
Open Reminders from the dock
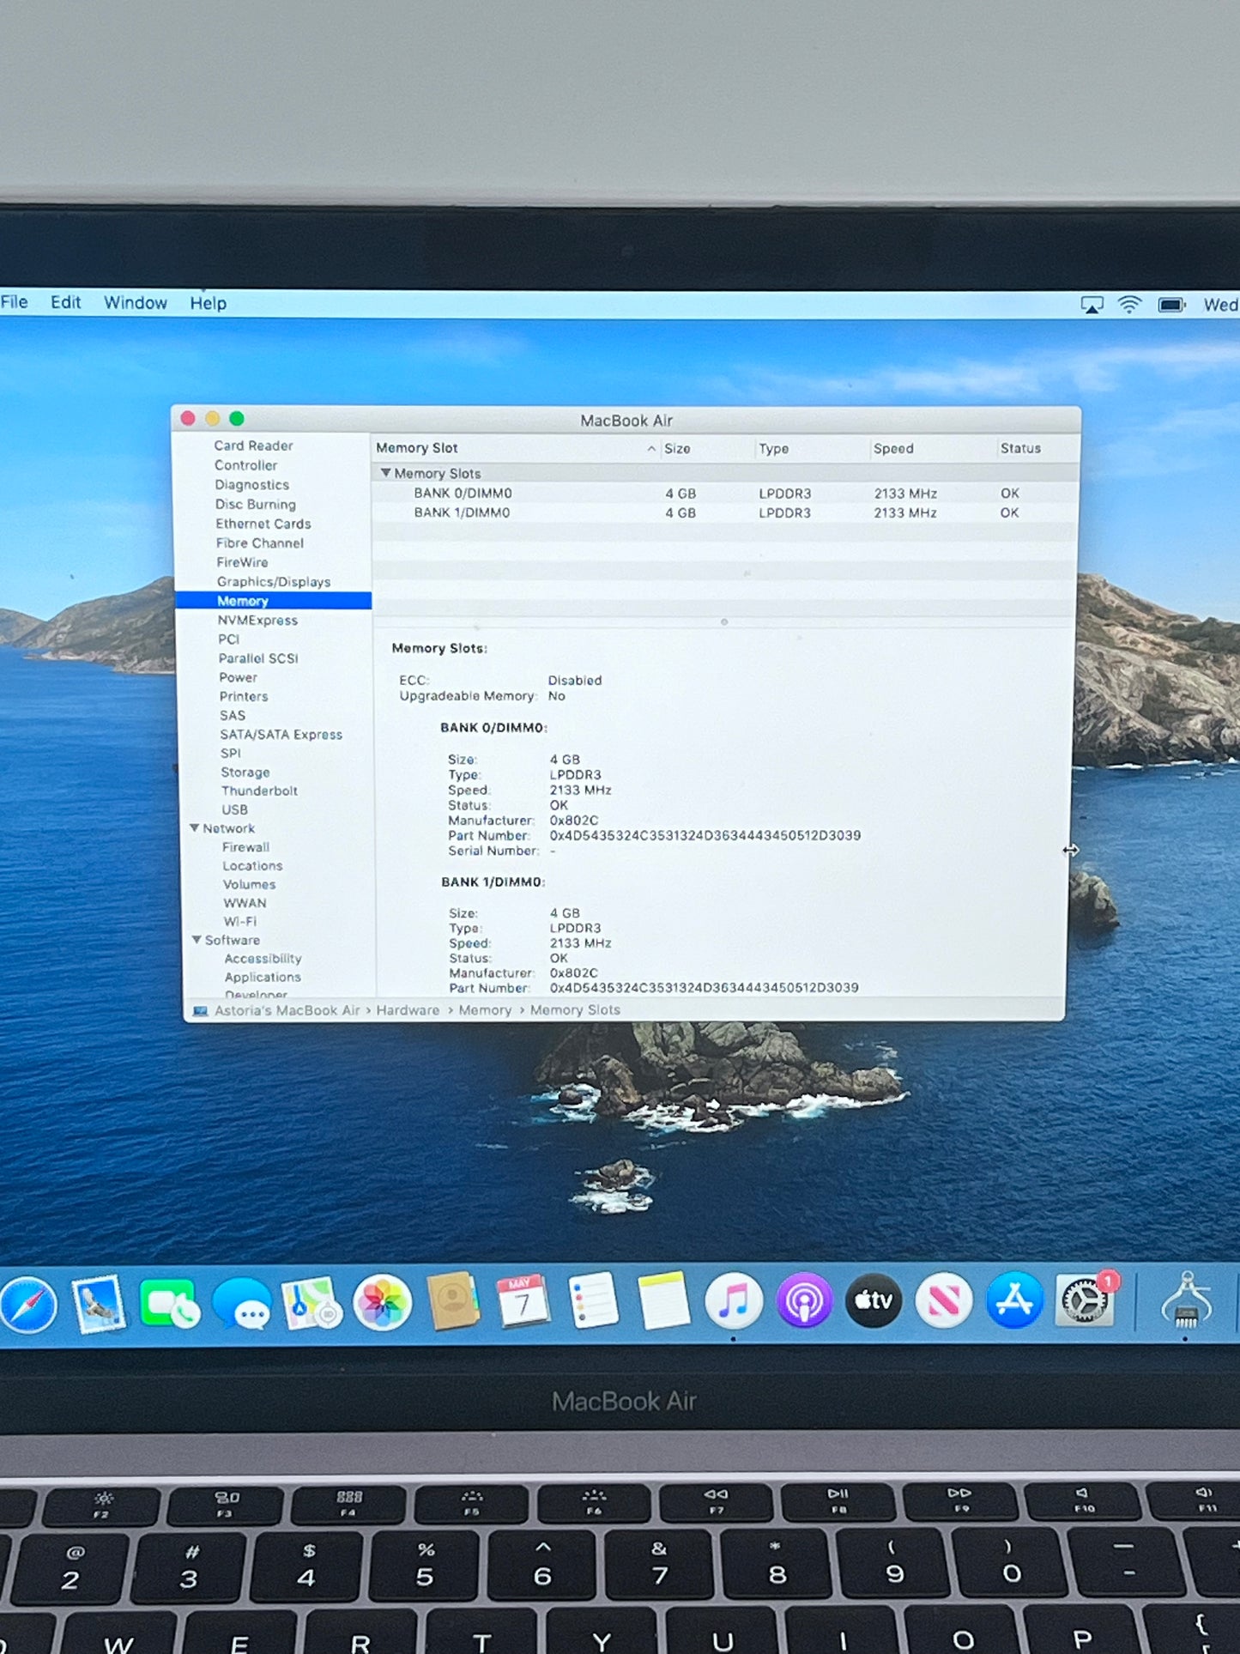[x=593, y=1300]
